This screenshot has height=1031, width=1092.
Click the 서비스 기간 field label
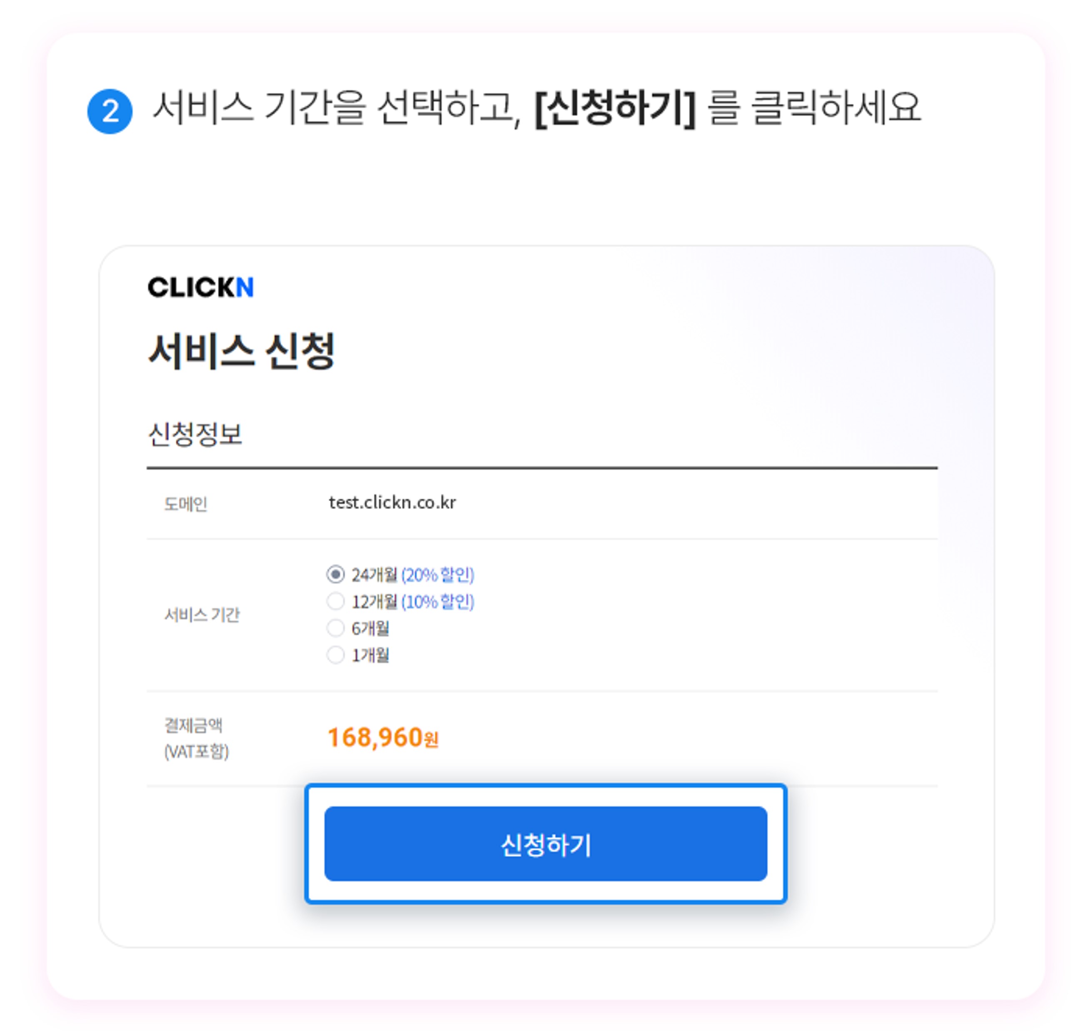[x=202, y=614]
